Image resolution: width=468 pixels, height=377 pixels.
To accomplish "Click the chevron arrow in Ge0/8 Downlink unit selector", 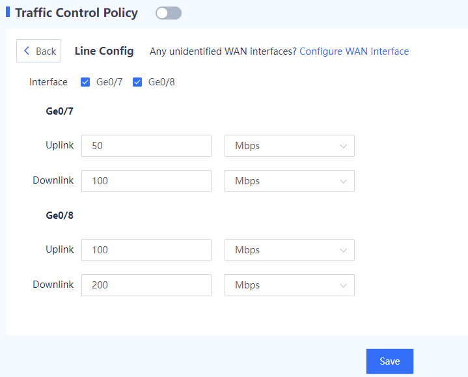I will click(x=343, y=286).
